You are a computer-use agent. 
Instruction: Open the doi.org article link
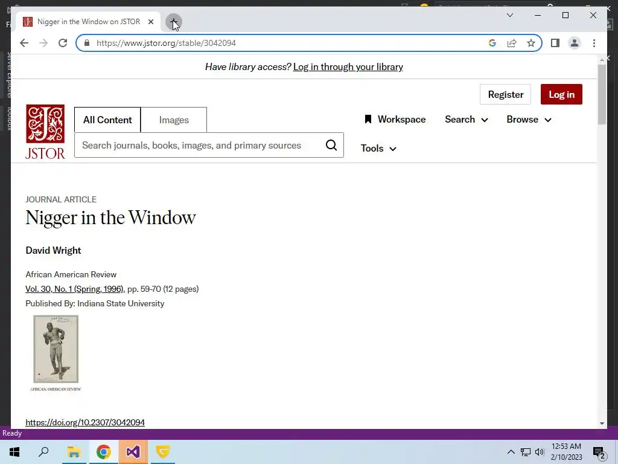tap(85, 422)
